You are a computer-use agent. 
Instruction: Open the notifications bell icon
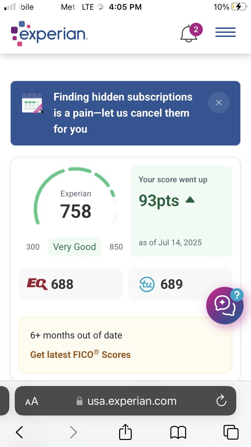(189, 34)
